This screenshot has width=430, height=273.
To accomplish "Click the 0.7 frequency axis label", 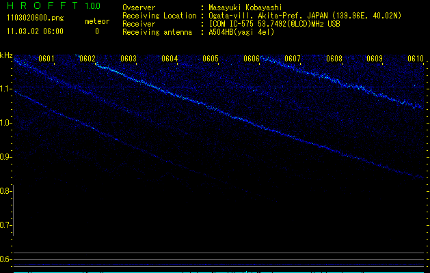I will click(x=5, y=225).
